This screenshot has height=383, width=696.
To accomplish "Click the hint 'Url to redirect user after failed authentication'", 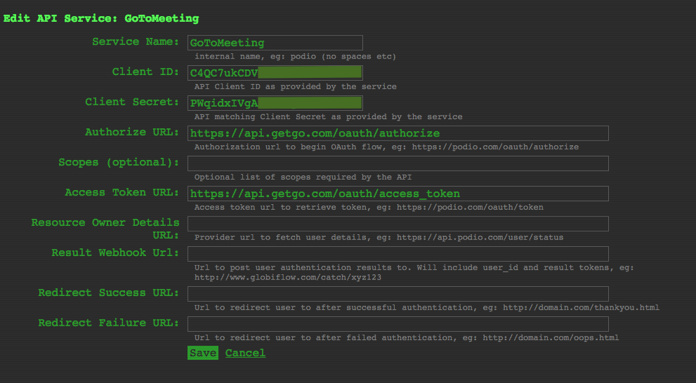I will (407, 338).
